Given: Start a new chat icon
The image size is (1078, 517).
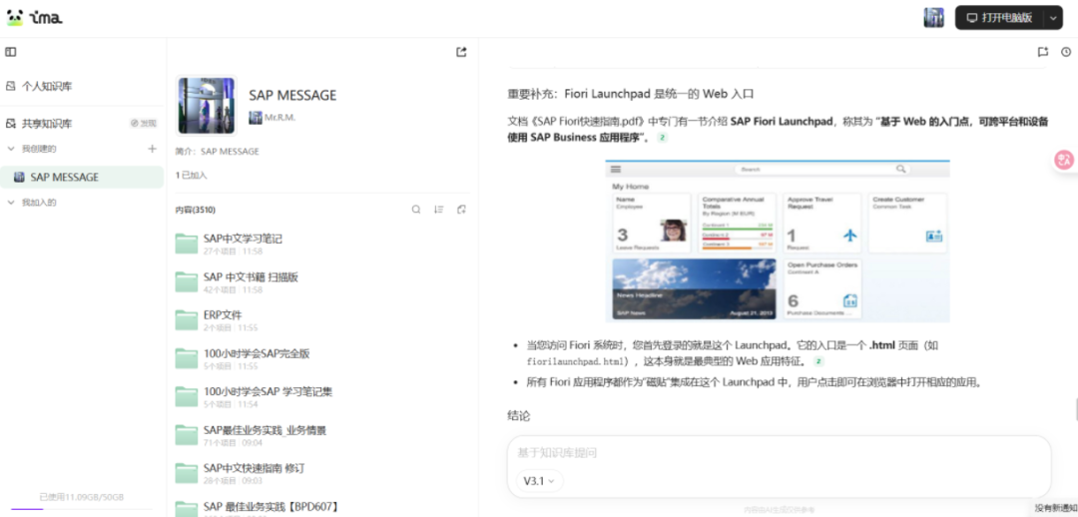Looking at the screenshot, I should (1043, 52).
